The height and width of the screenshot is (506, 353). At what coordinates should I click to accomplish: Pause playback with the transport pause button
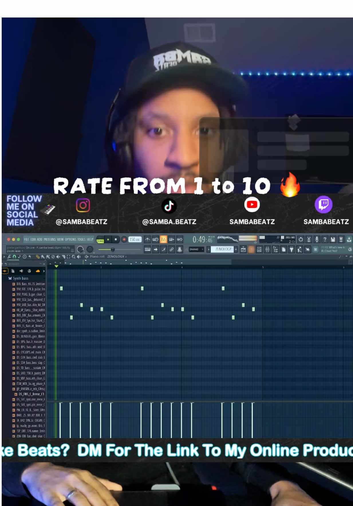(x=108, y=239)
